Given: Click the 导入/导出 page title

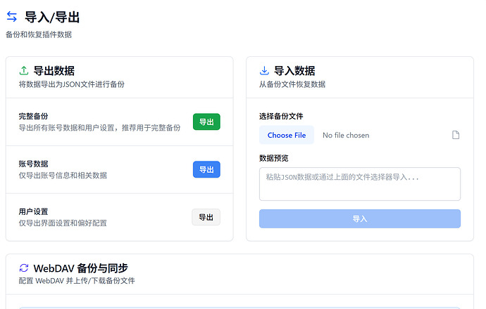Looking at the screenshot, I should (x=52, y=17).
